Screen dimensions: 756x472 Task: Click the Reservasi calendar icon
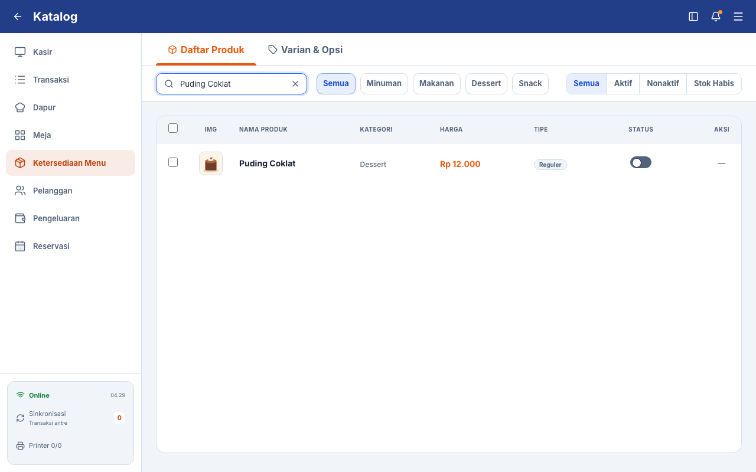coord(20,246)
